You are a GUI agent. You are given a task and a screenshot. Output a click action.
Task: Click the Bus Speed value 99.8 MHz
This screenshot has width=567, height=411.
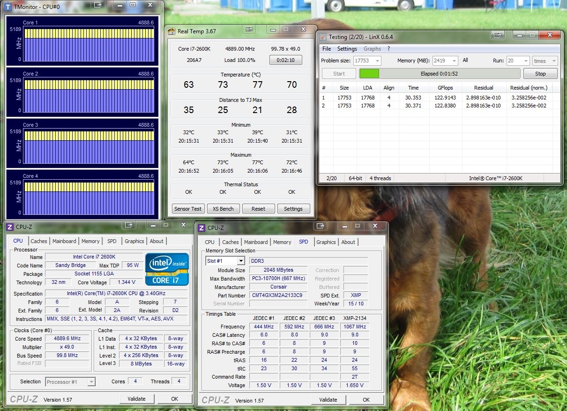point(67,356)
